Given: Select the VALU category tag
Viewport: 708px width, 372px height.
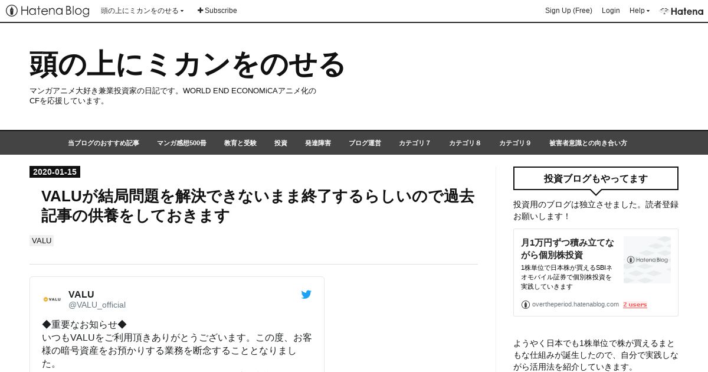Looking at the screenshot, I should [42, 241].
